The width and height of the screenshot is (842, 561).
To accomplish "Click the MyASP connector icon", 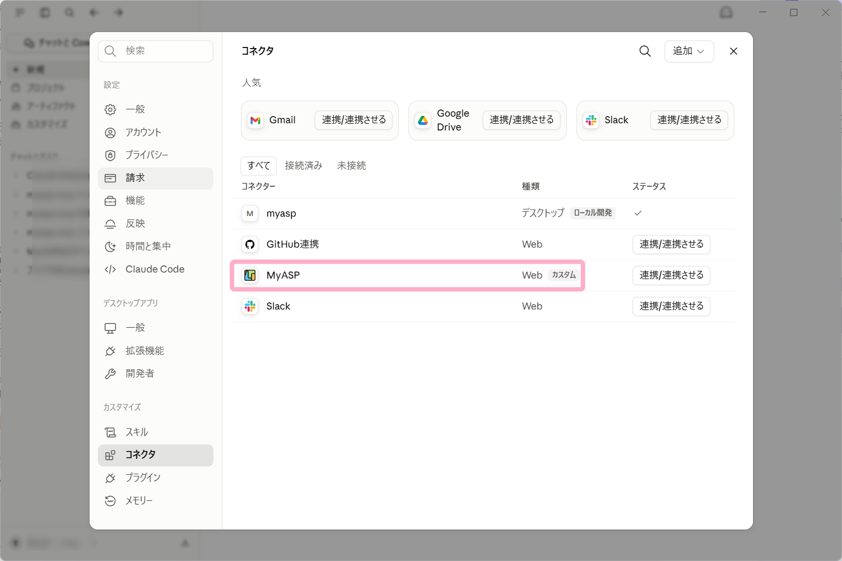I will point(250,275).
